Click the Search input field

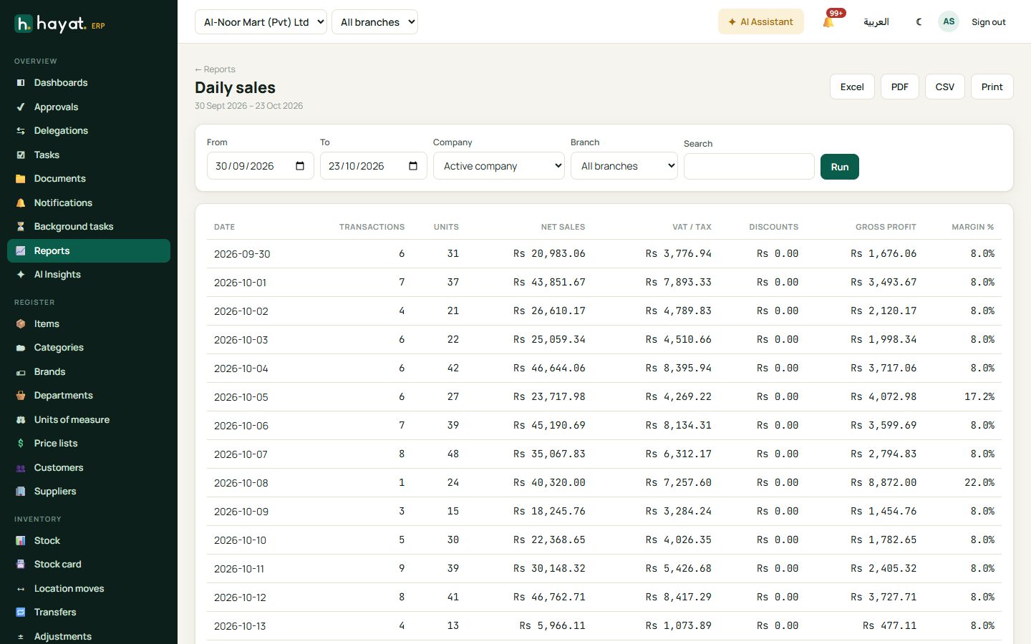749,167
